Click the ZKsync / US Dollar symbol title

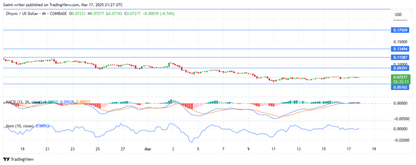[x=23, y=13]
